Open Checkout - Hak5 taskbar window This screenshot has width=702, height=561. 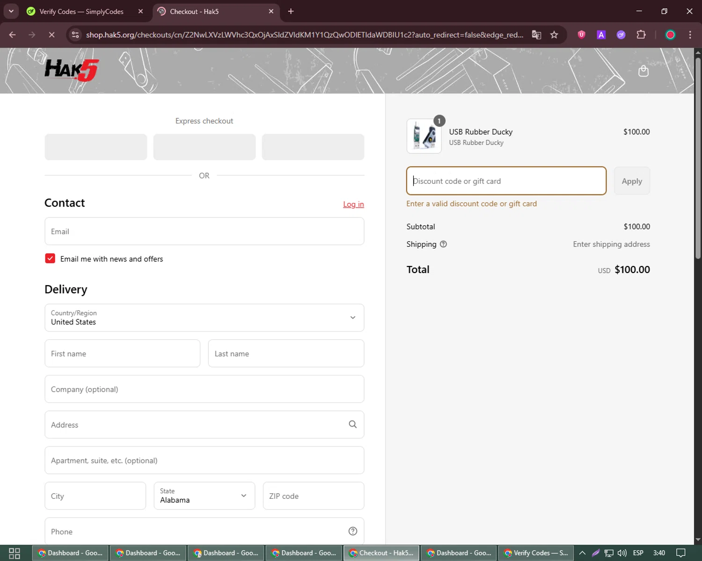point(382,553)
